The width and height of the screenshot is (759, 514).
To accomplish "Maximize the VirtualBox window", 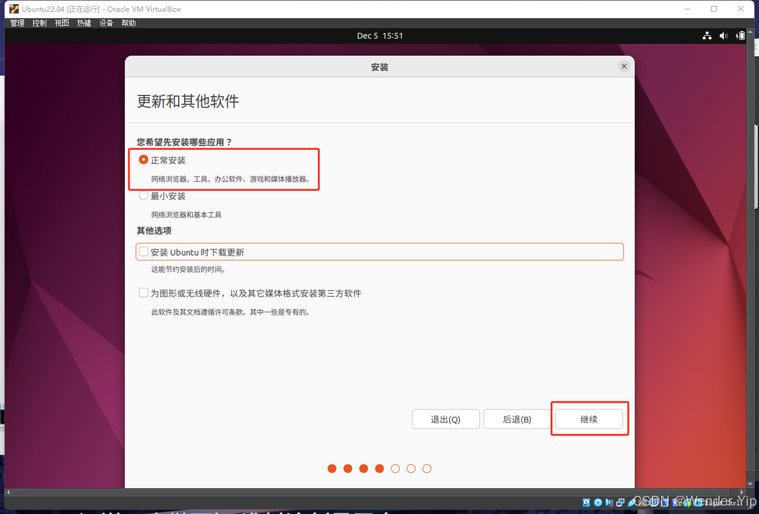I will coord(714,9).
